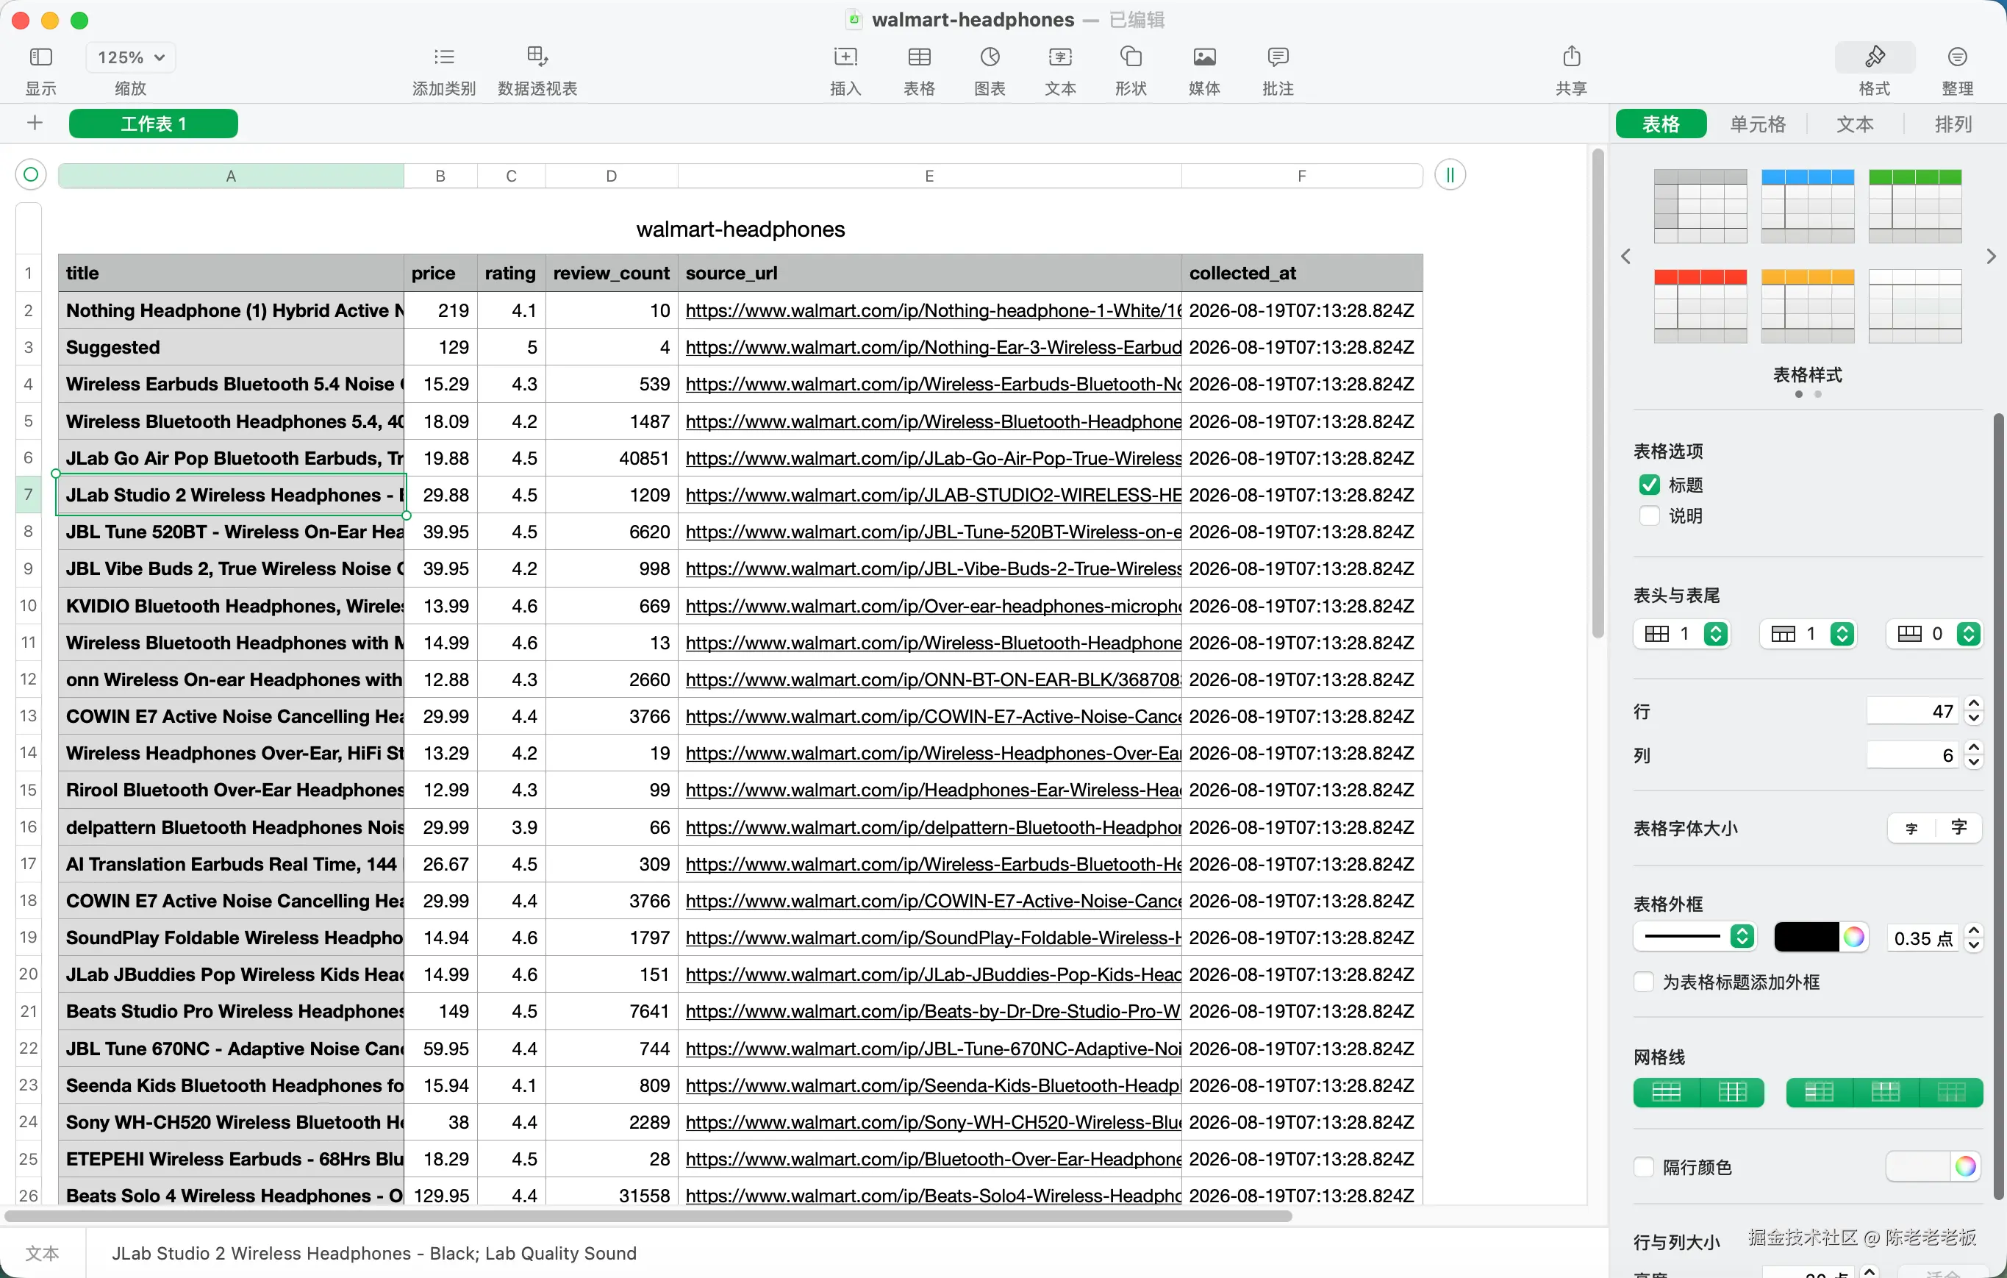
Task: Click the 0.35 点 outline width stepper arrows
Action: point(1973,937)
